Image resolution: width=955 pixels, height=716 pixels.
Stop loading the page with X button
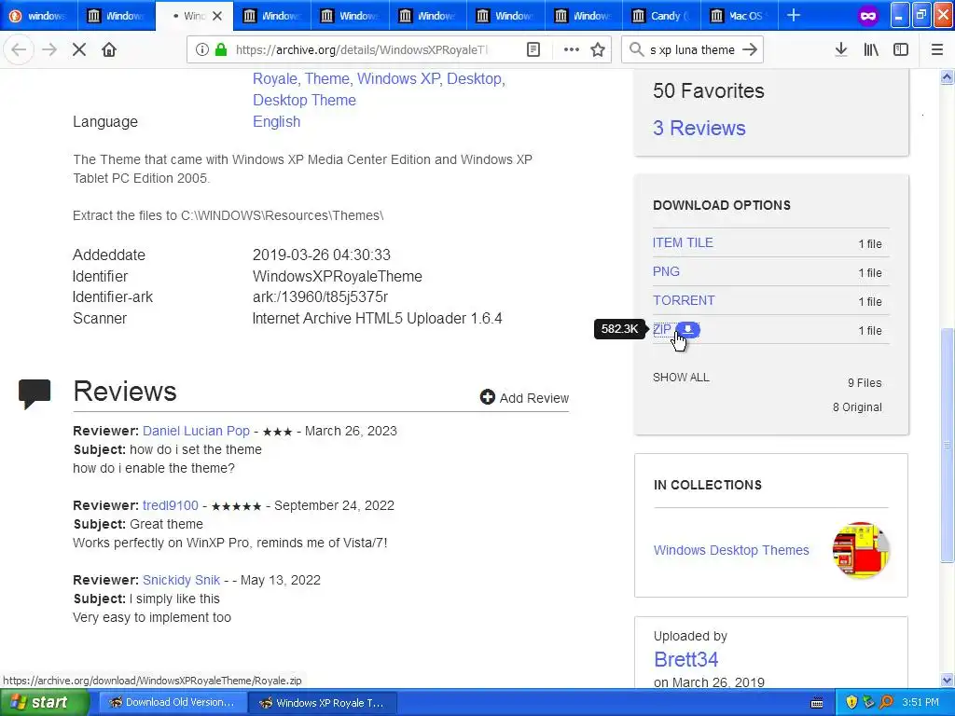[79, 50]
